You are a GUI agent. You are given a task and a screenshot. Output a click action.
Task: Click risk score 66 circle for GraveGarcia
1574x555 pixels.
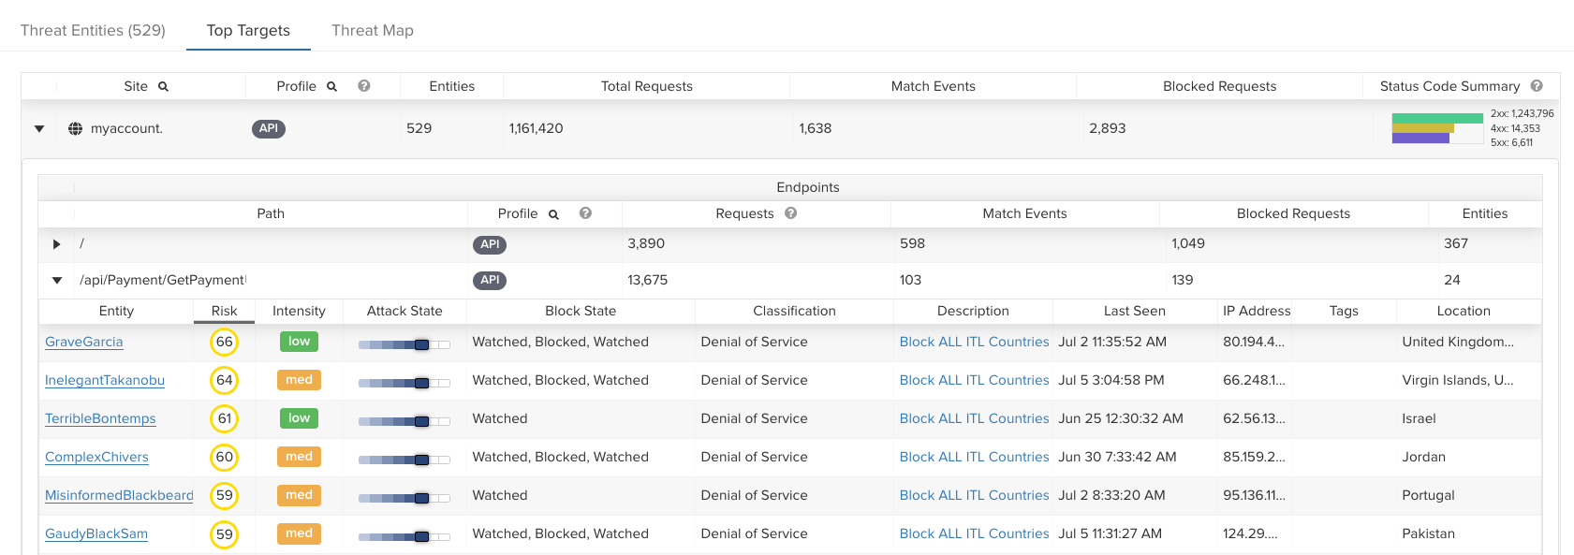[224, 343]
